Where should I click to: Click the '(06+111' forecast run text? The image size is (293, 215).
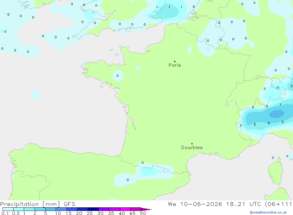click(x=278, y=204)
